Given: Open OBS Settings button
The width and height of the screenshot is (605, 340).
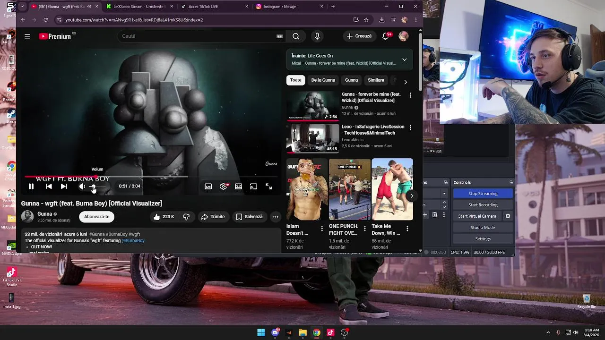Looking at the screenshot, I should pyautogui.click(x=483, y=239).
